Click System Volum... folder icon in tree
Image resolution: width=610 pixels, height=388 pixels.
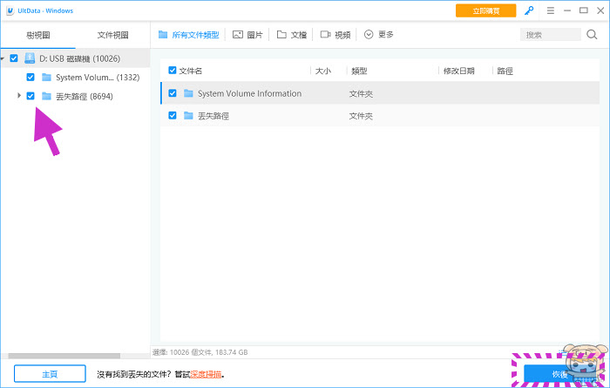click(x=47, y=77)
